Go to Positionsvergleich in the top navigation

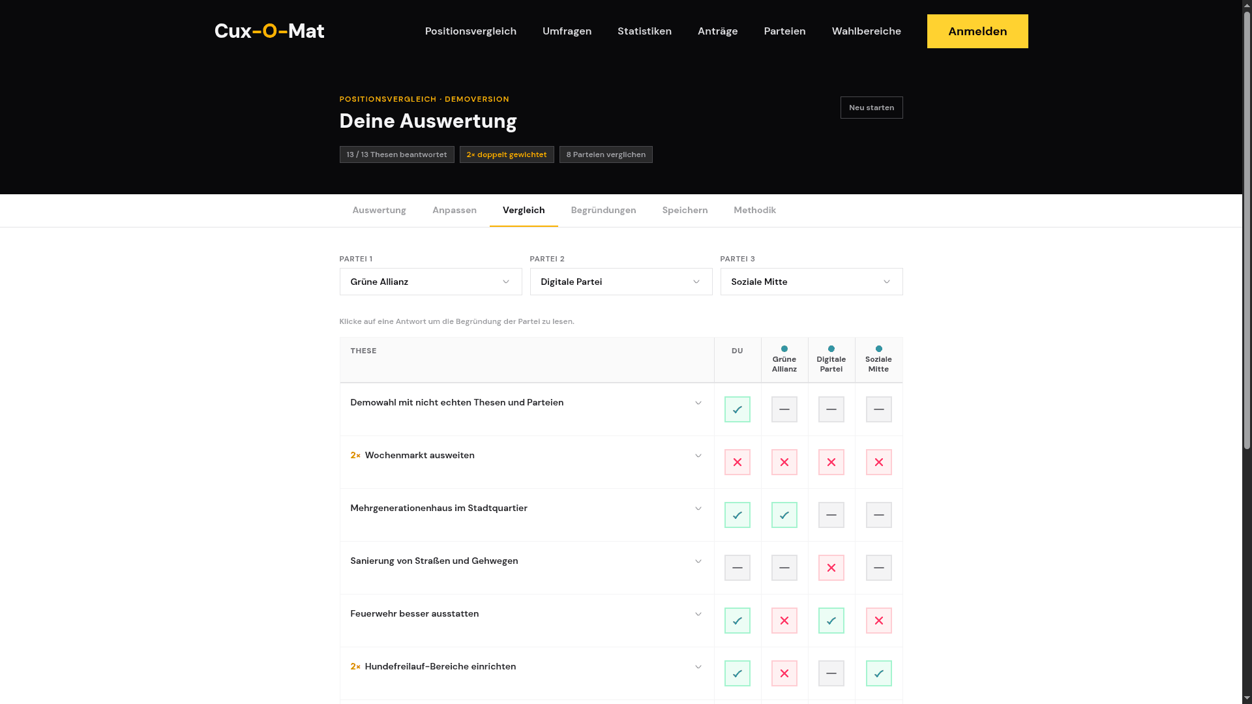[470, 31]
